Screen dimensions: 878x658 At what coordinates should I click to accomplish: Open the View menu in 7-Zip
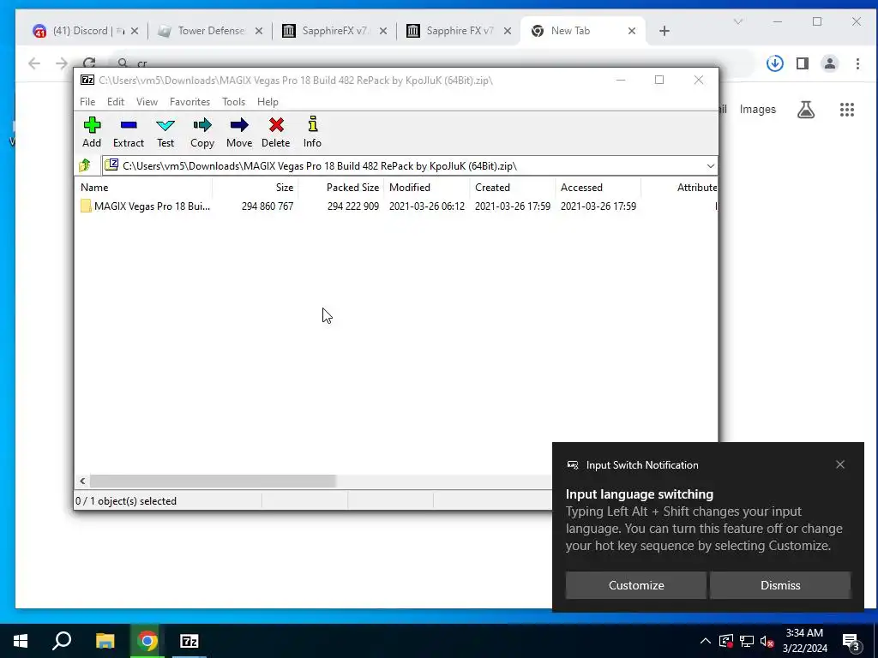[x=147, y=102]
